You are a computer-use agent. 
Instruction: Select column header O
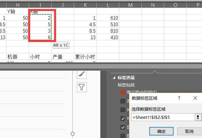pos(175,5)
